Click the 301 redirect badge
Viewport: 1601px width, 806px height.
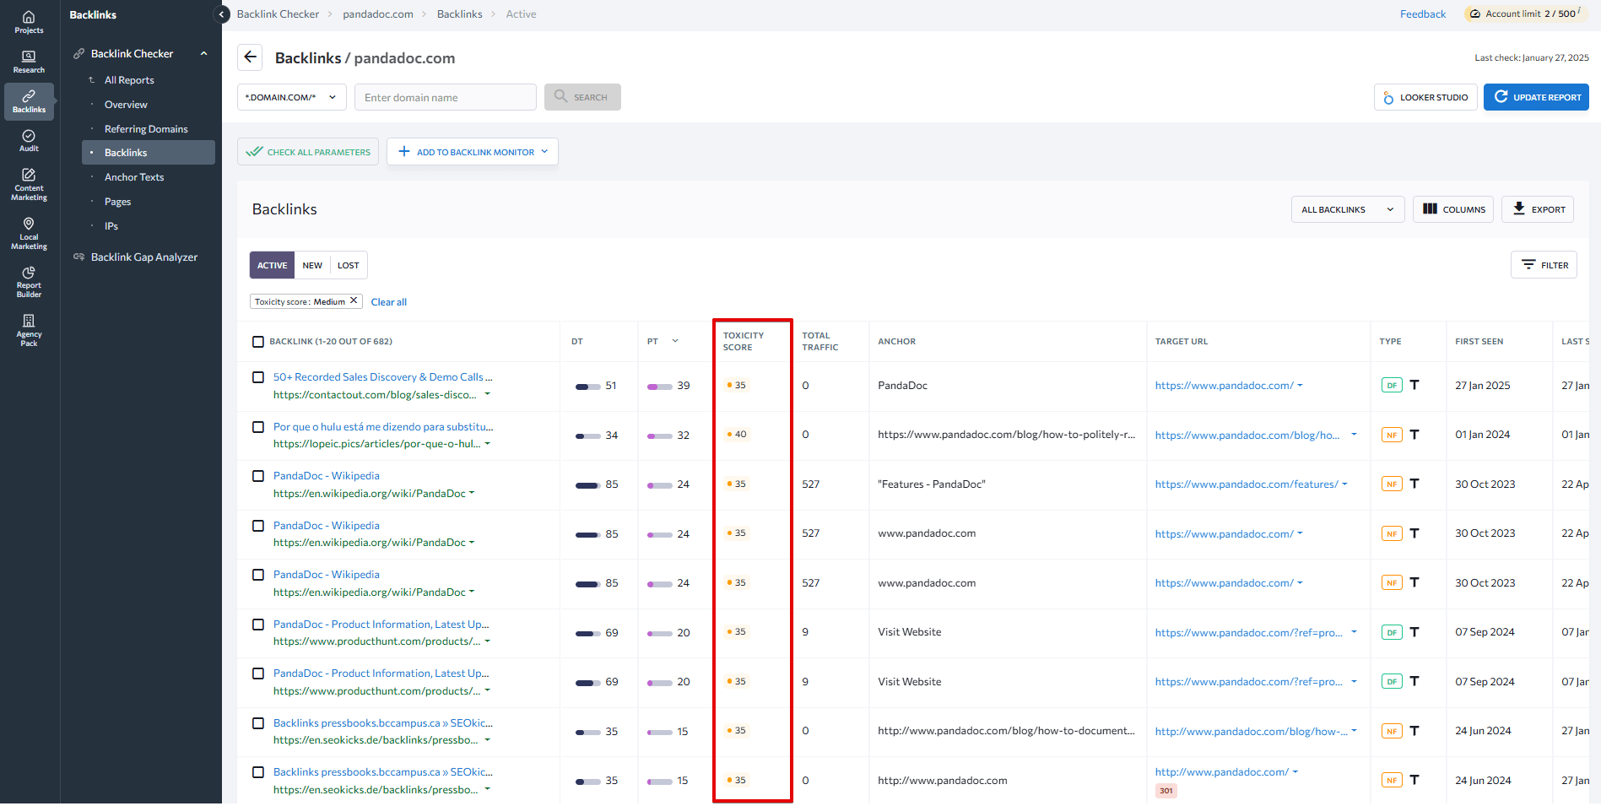[1166, 791]
